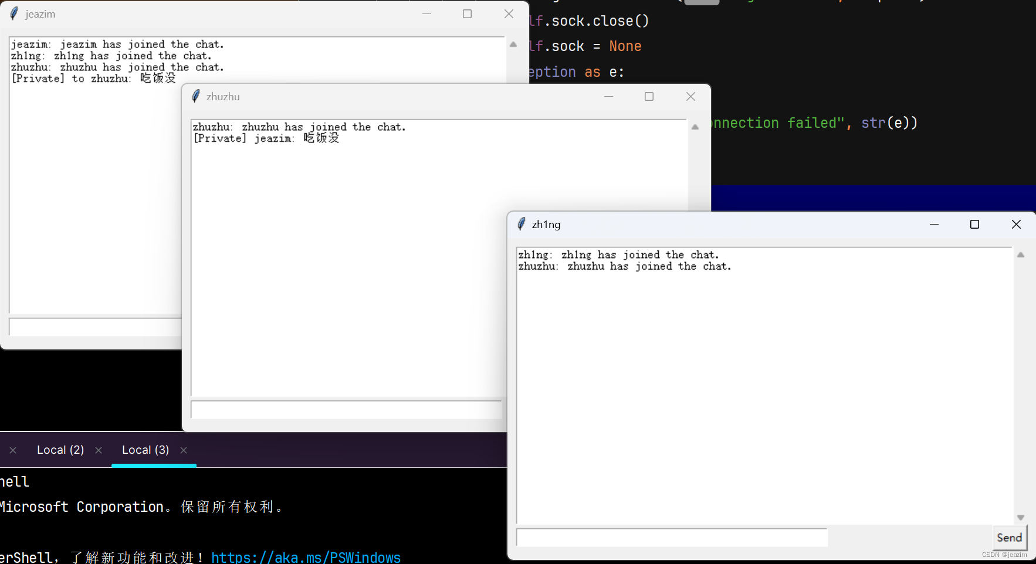Click 'zh1ng has joined the chat.' line in jeazim window
The width and height of the screenshot is (1036, 564).
111,56
